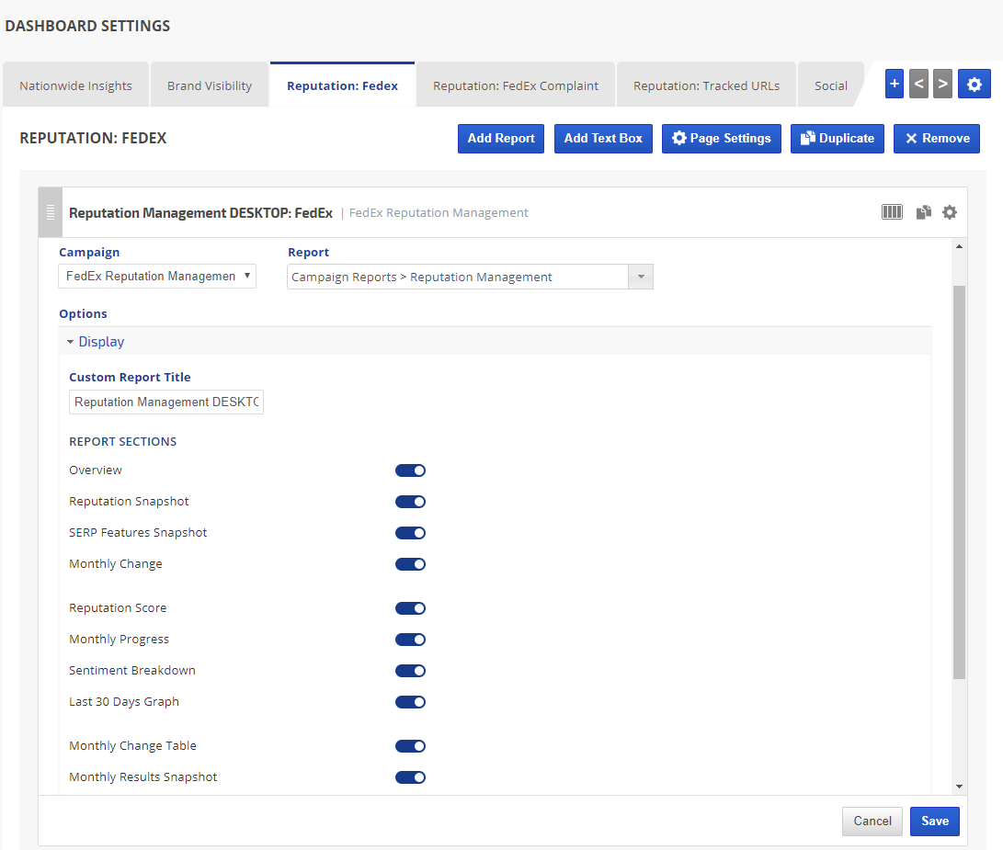
Task: Click the left arrow tab scroll icon
Action: point(918,84)
